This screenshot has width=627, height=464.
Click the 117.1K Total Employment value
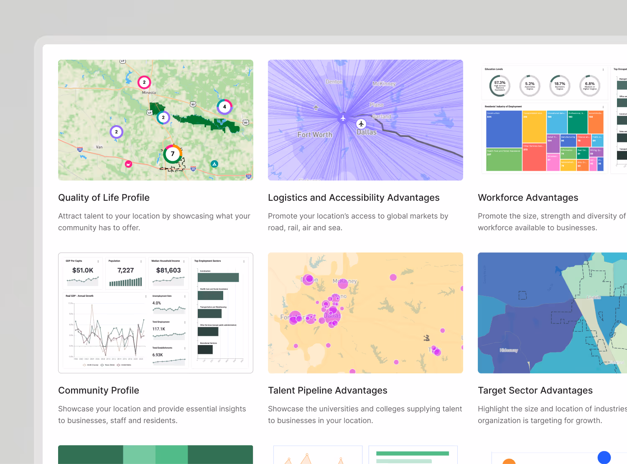click(x=159, y=329)
